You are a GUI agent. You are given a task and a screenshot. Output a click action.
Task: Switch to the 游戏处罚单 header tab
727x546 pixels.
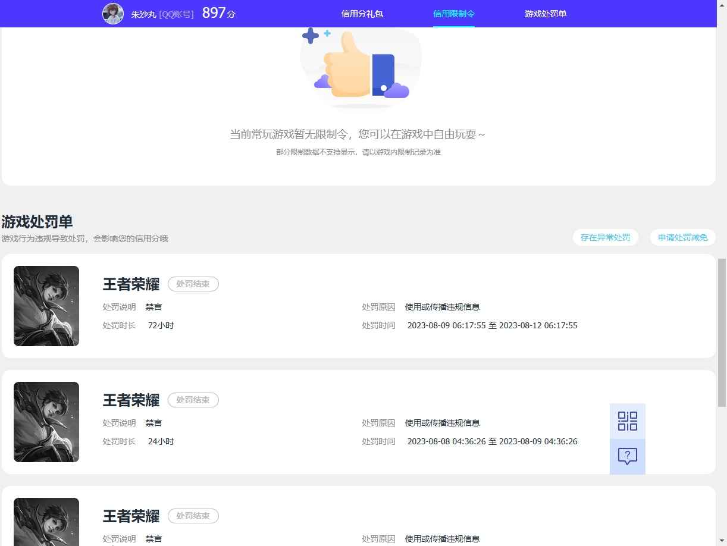[x=546, y=14]
